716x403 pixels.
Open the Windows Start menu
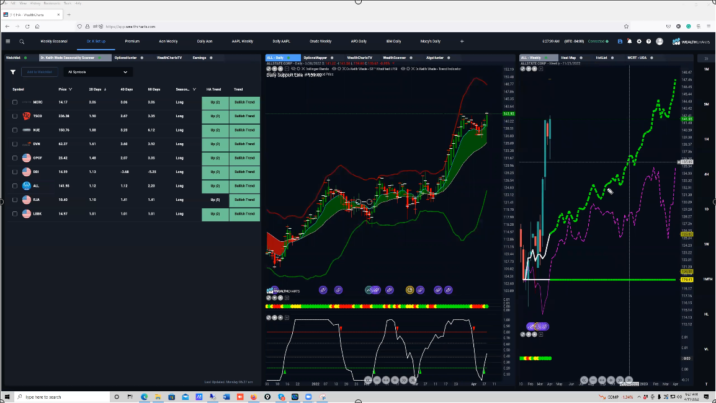point(7,397)
